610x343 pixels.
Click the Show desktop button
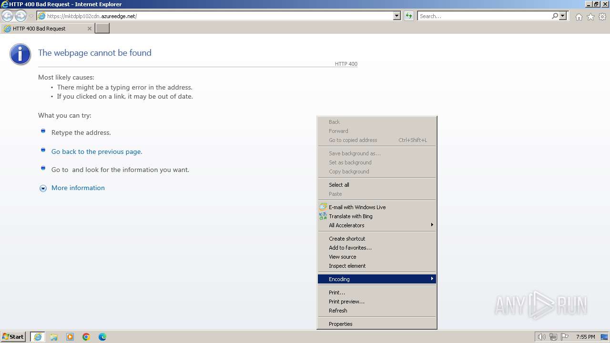[605, 337]
